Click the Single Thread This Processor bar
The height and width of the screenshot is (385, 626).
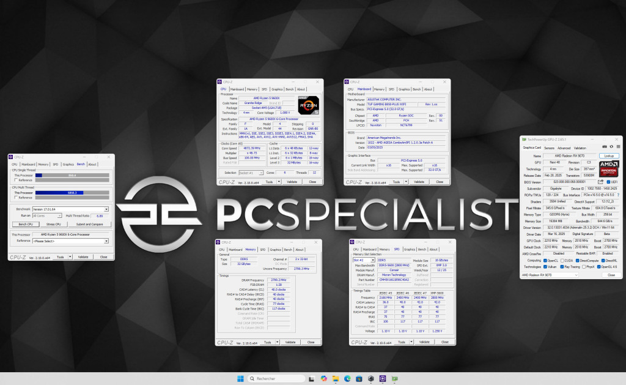[x=72, y=175]
